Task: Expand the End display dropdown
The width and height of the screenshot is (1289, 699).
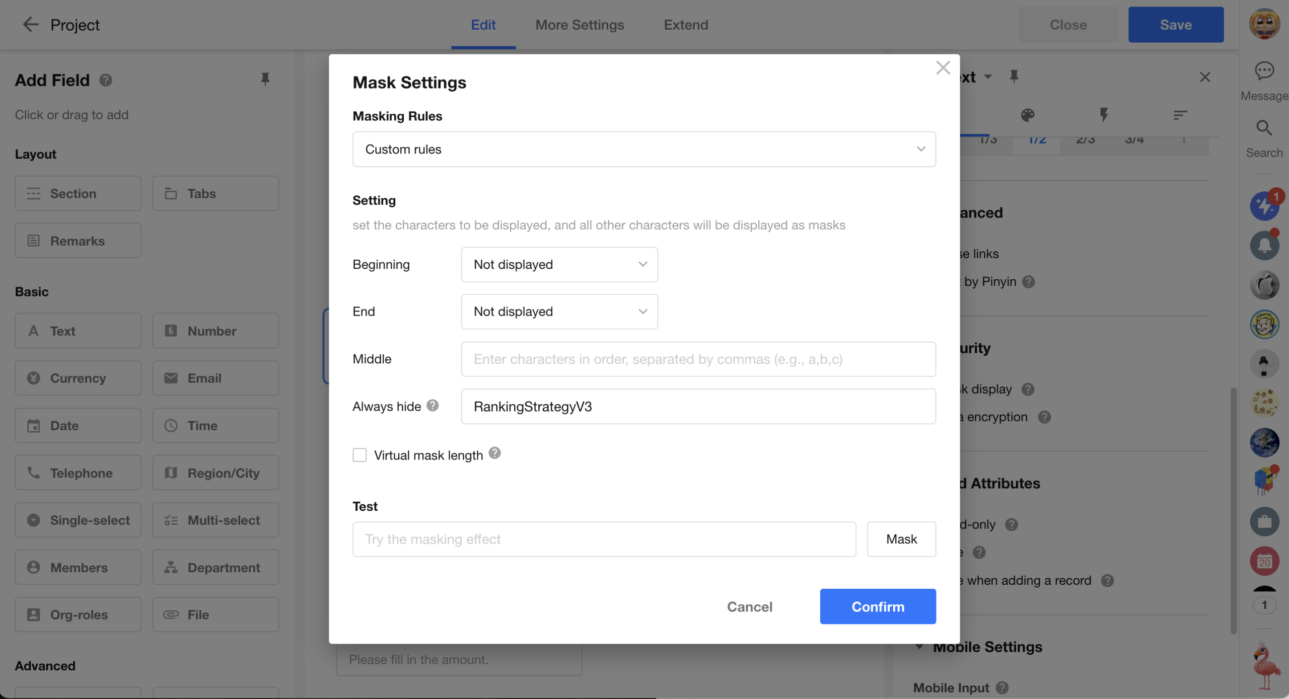Action: click(x=559, y=312)
